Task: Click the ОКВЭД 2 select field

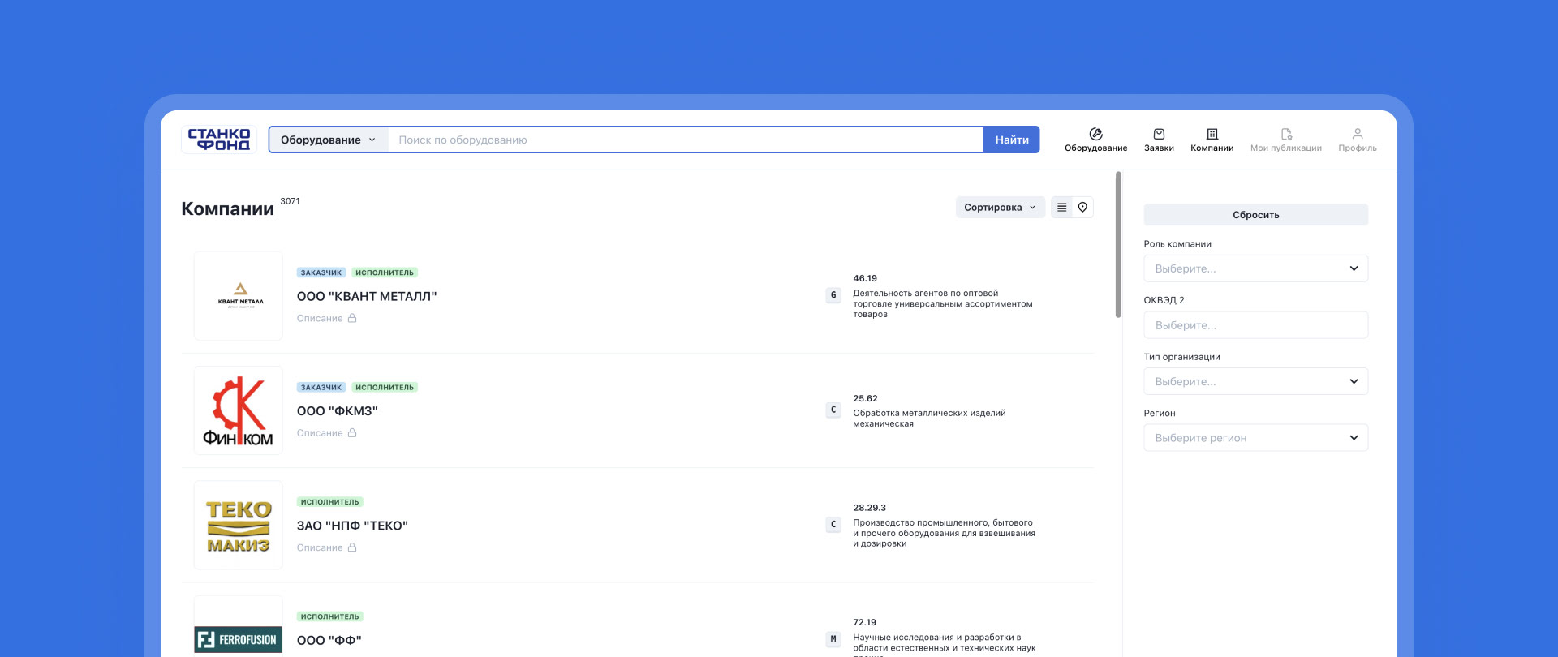Action: tap(1255, 325)
